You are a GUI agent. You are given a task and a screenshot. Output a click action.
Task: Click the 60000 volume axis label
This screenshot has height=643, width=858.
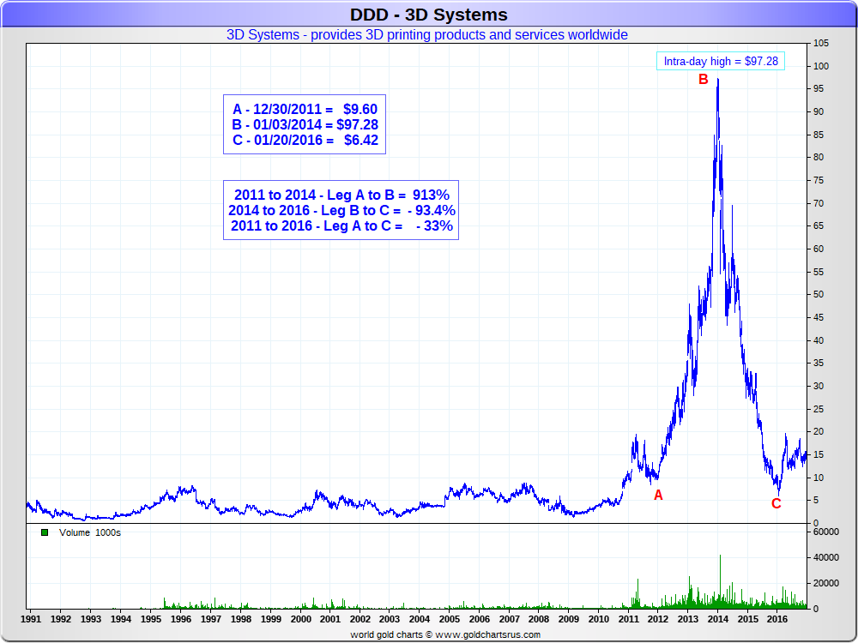click(x=826, y=532)
